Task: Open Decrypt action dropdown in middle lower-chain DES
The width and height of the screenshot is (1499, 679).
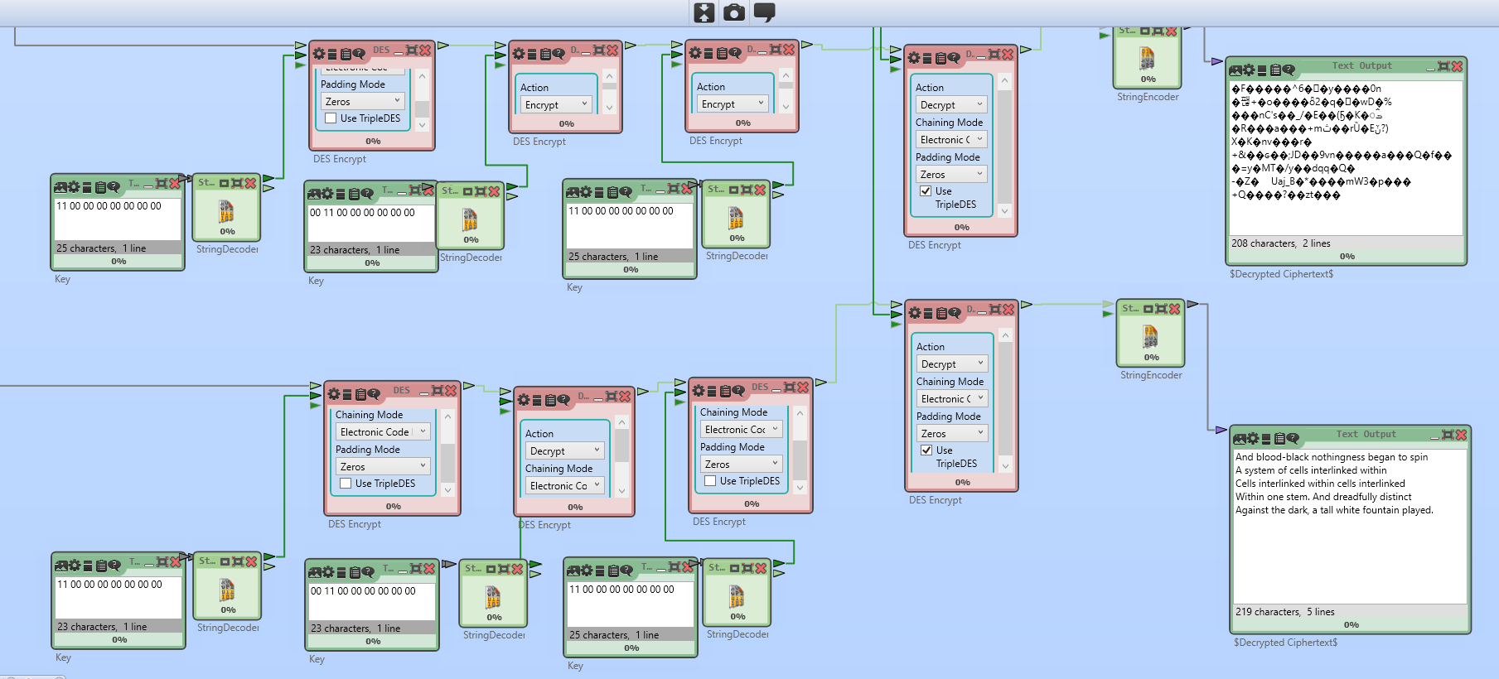Action: pyautogui.click(x=565, y=450)
